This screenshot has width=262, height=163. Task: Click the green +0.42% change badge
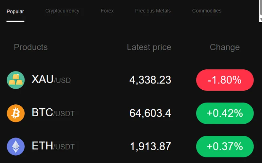click(x=225, y=113)
